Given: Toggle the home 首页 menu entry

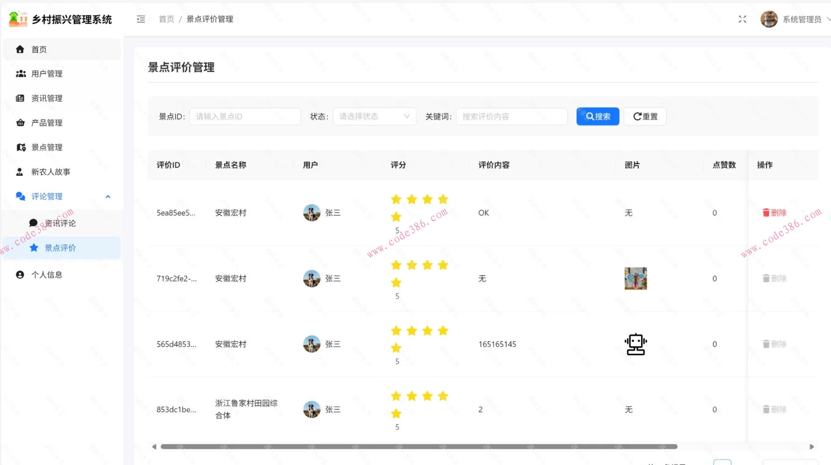Looking at the screenshot, I should tap(39, 49).
